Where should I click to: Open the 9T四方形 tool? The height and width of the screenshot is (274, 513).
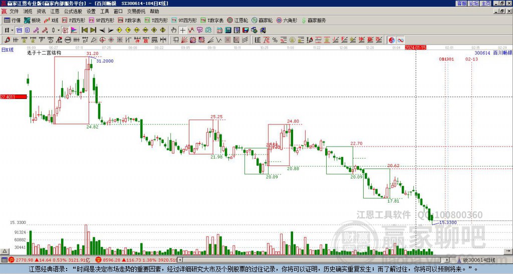[184, 20]
